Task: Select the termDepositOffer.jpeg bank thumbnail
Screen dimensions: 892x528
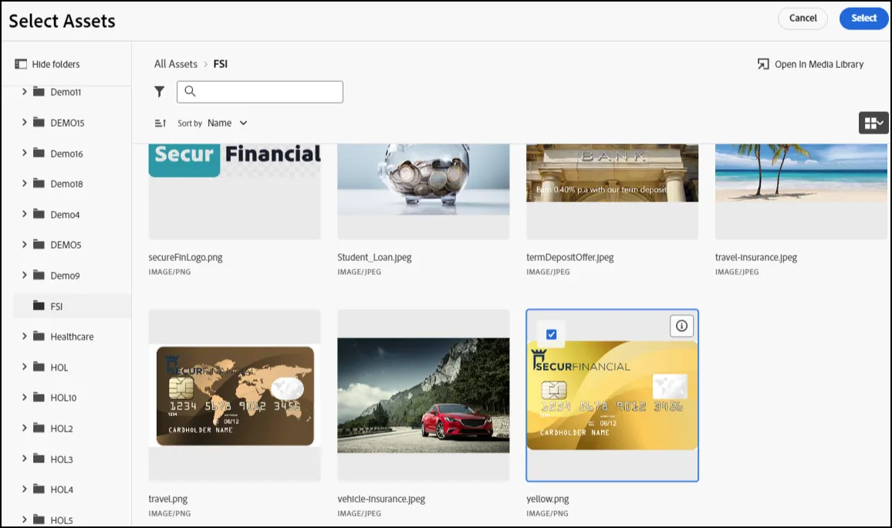Action: click(612, 191)
